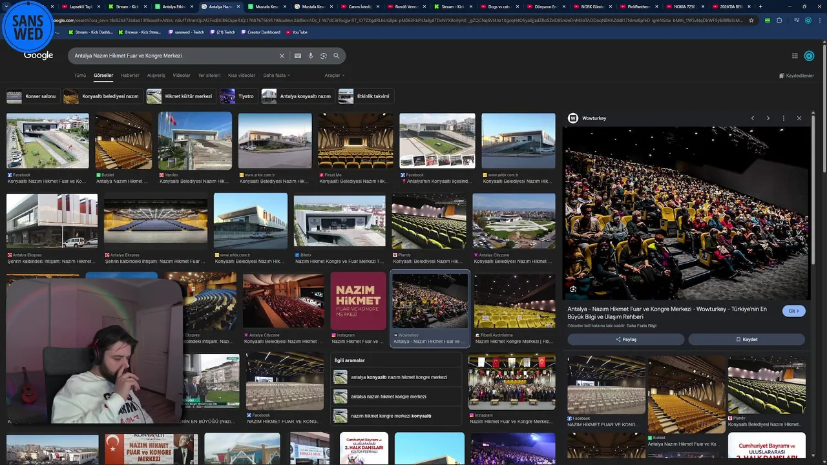Select Tiyatro filter chip
This screenshot has height=465, width=827.
click(x=238, y=96)
